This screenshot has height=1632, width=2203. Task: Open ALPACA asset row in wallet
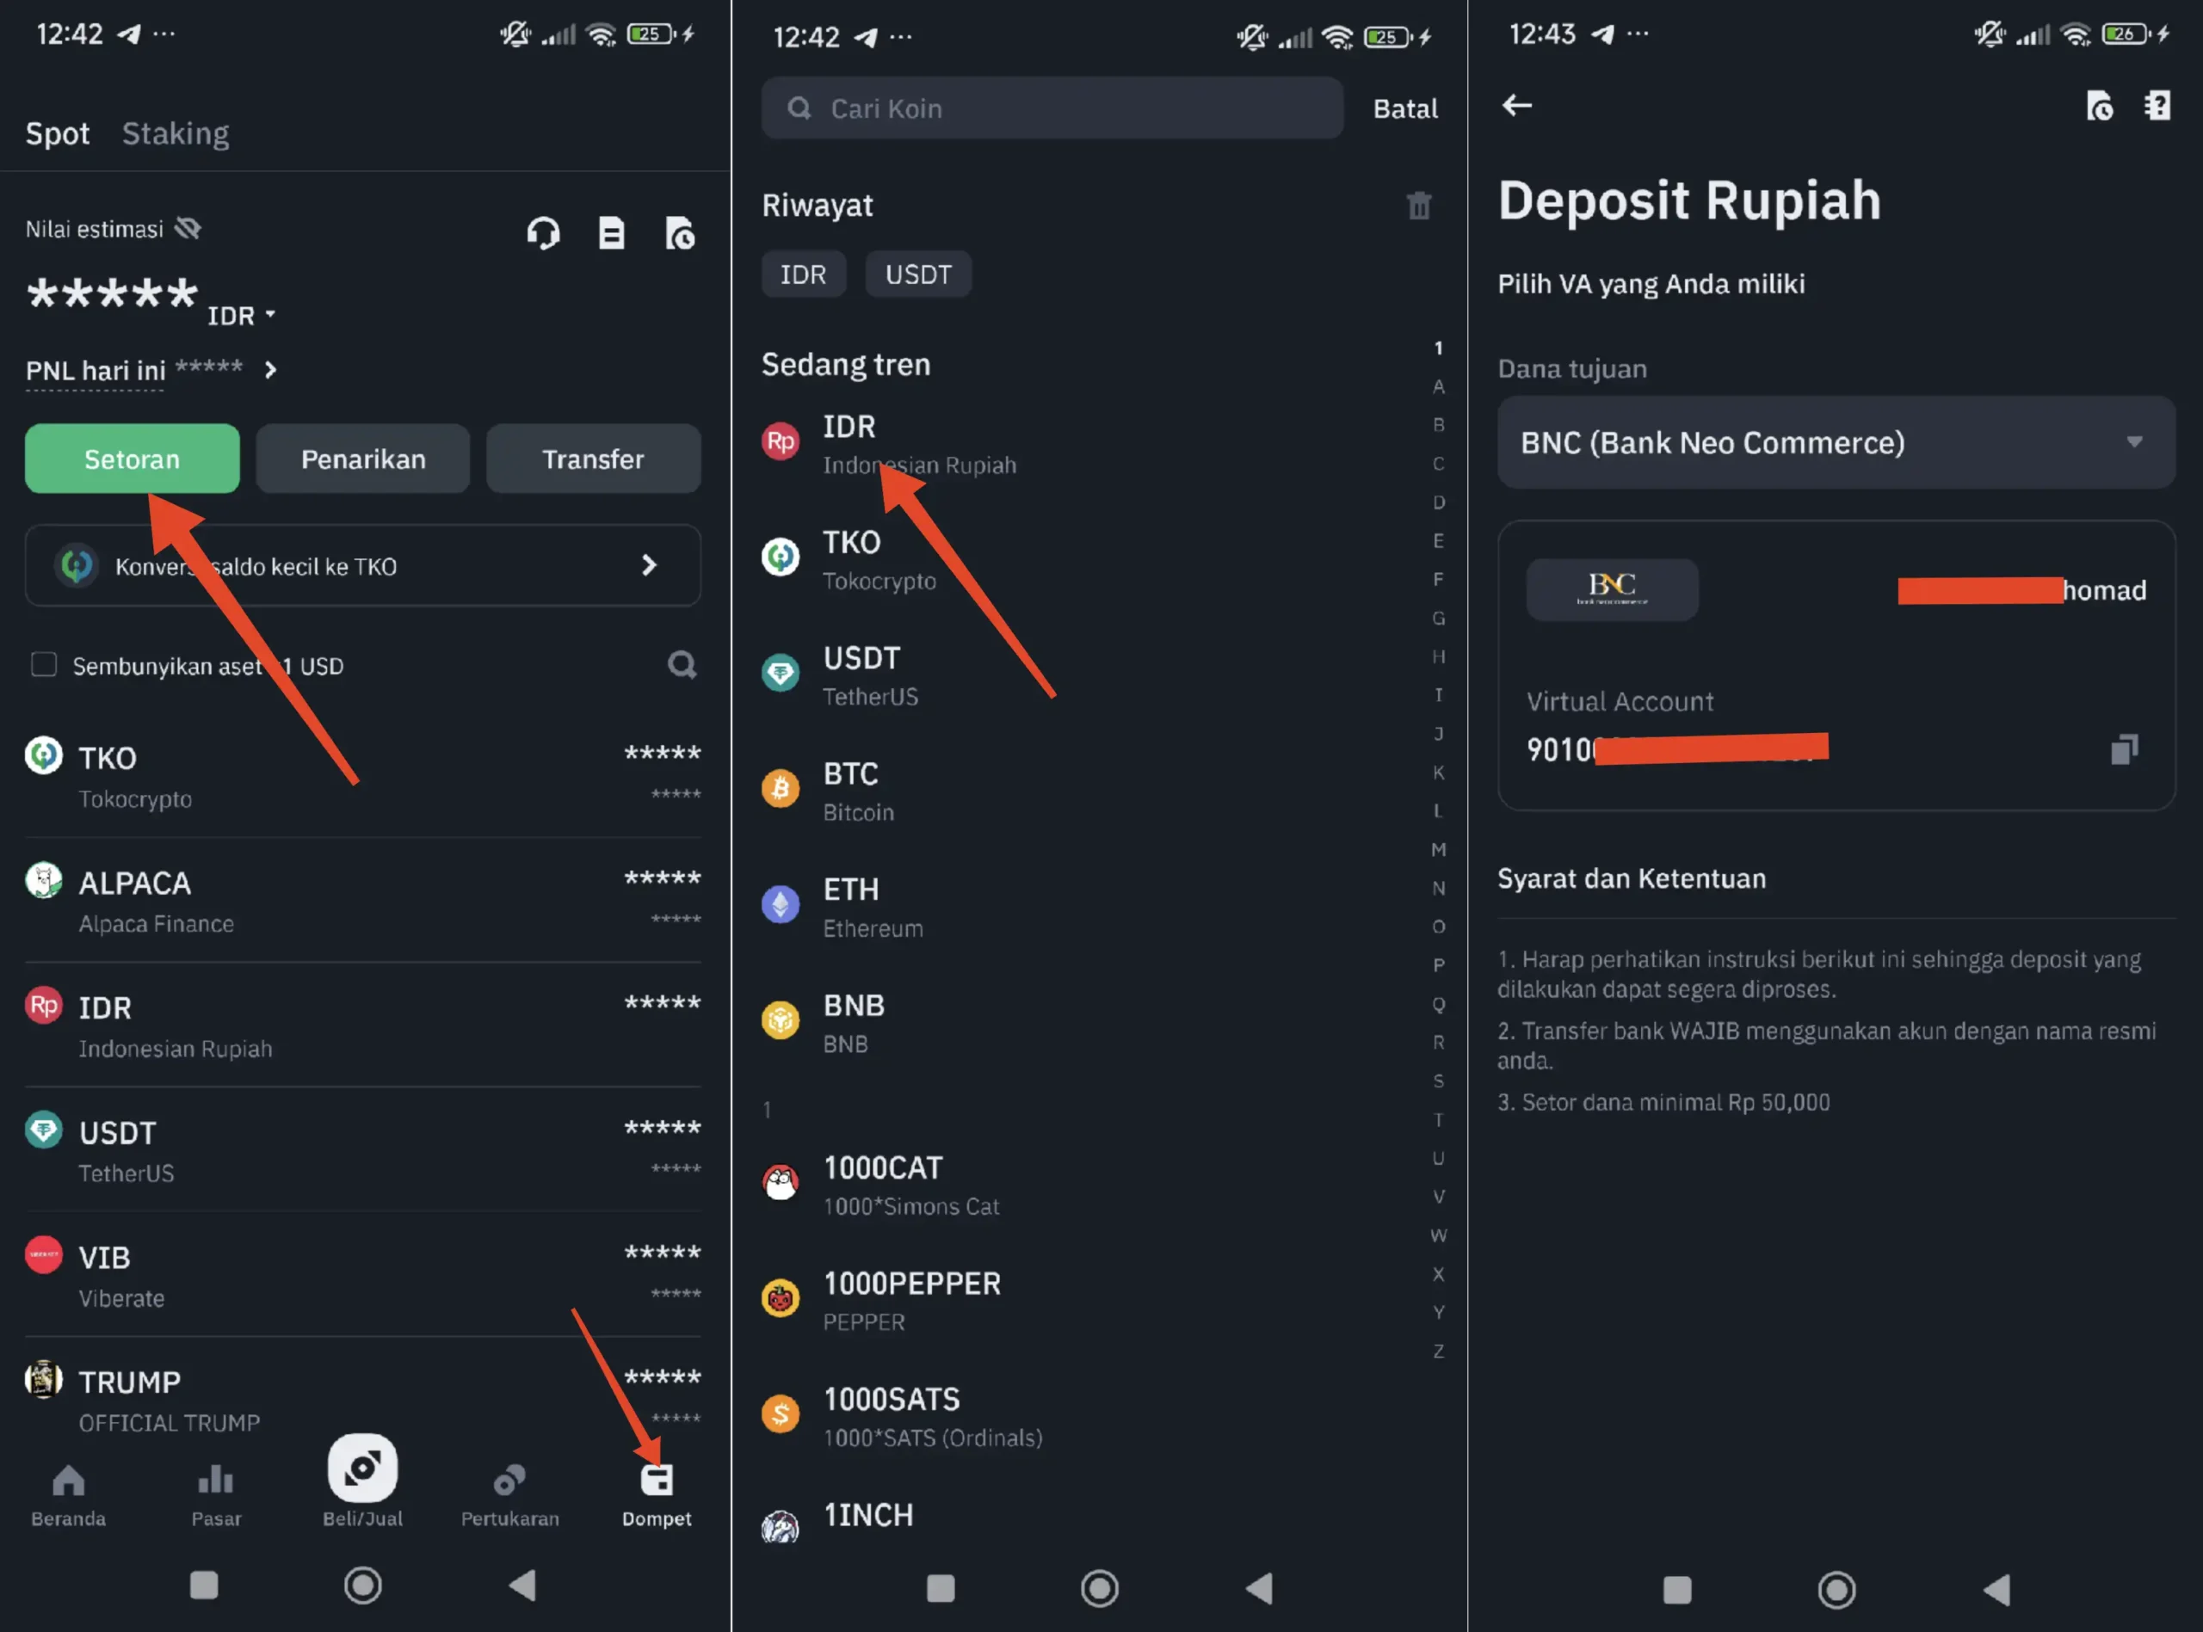(x=362, y=901)
